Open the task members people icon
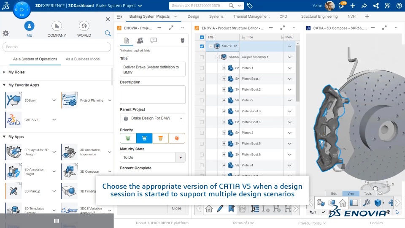The height and width of the screenshot is (228, 405). coord(140,41)
